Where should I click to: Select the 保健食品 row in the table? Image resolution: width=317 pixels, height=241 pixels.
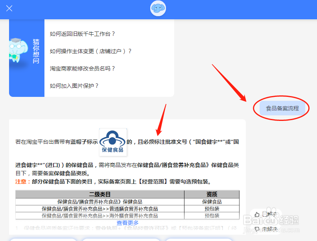[99, 201]
